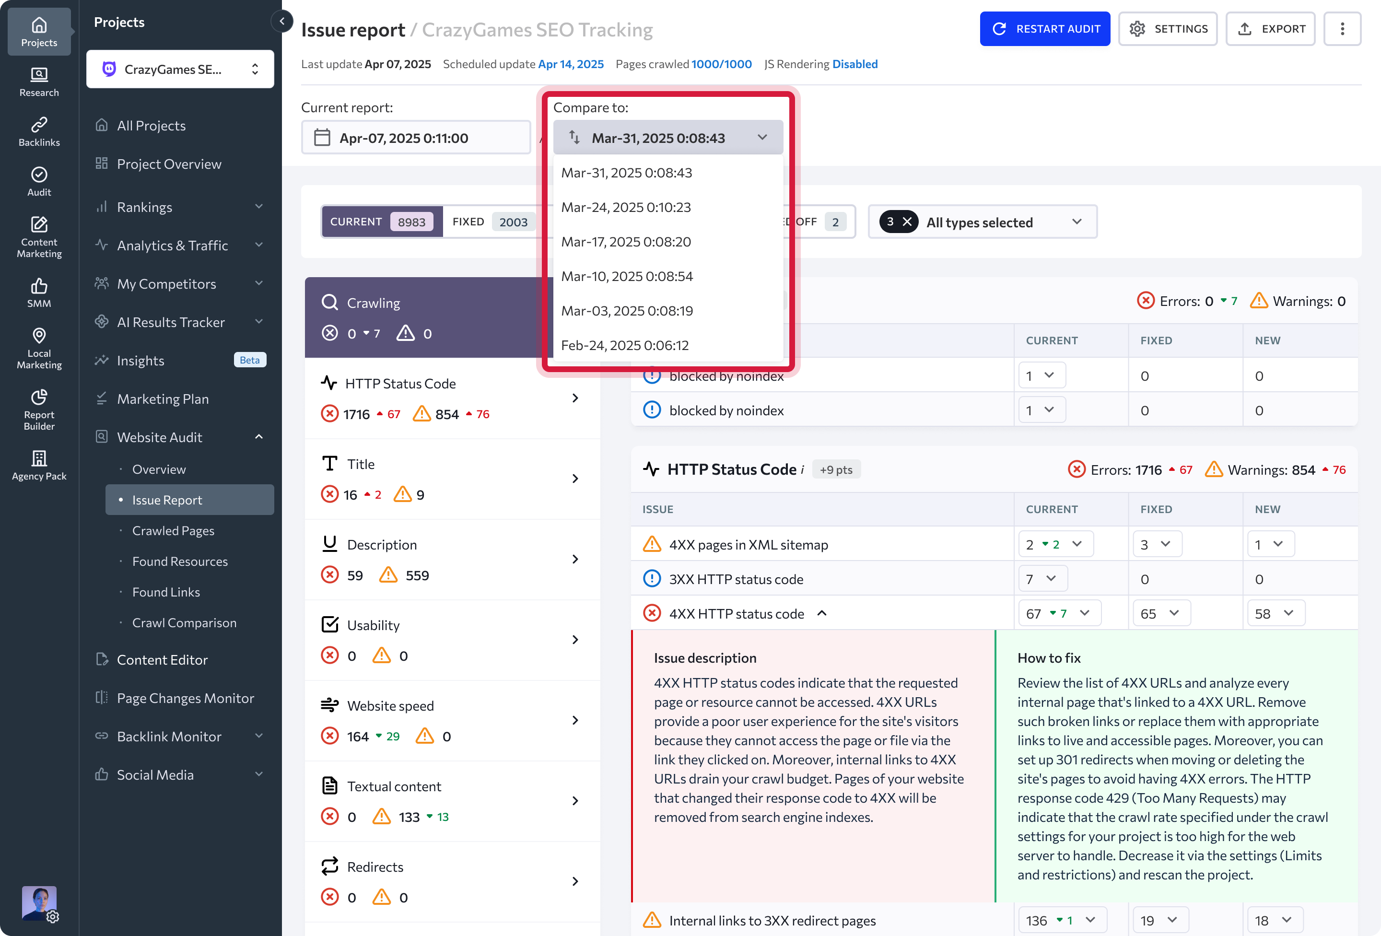Open the Research sidebar icon
This screenshot has width=1381, height=936.
pyautogui.click(x=39, y=82)
